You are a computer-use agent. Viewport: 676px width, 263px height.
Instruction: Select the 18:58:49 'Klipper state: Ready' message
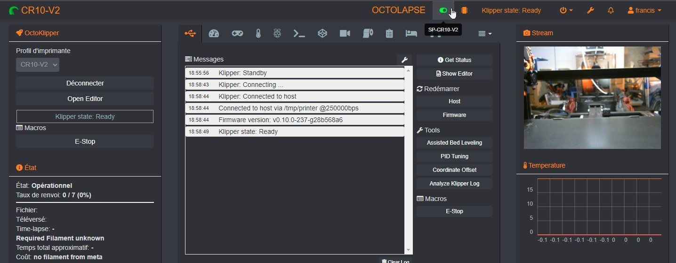tap(295, 131)
